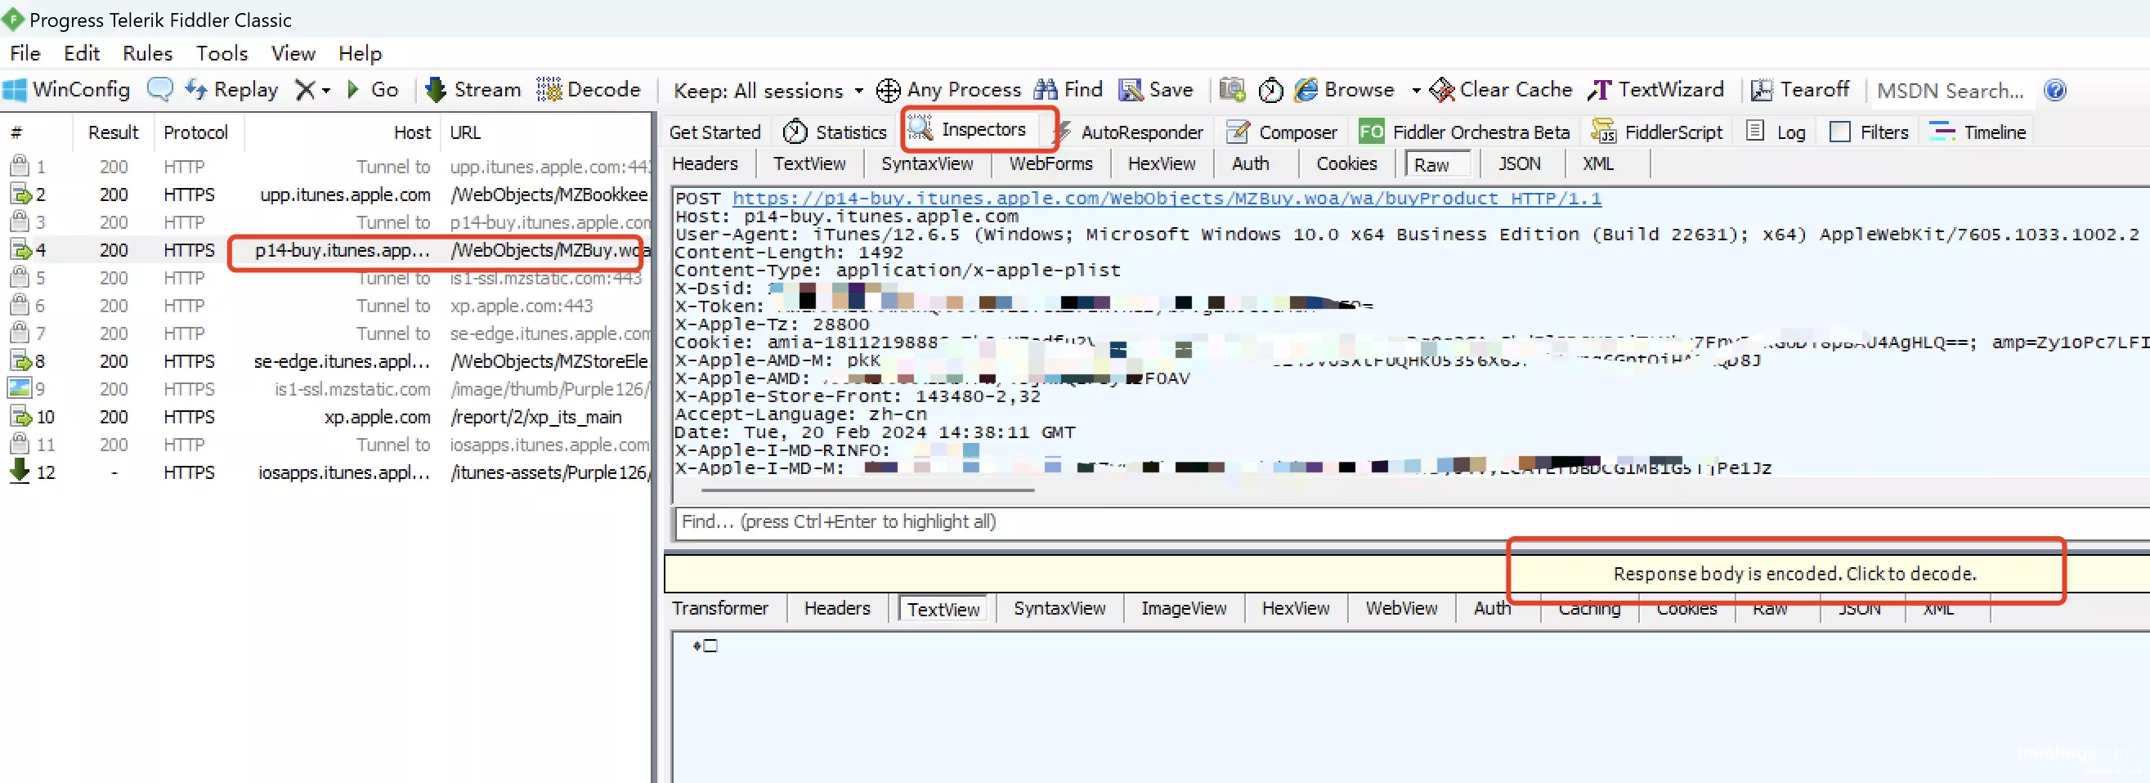Image resolution: width=2150 pixels, height=783 pixels.
Task: Open Find sessions binoculars button
Action: point(1068,89)
